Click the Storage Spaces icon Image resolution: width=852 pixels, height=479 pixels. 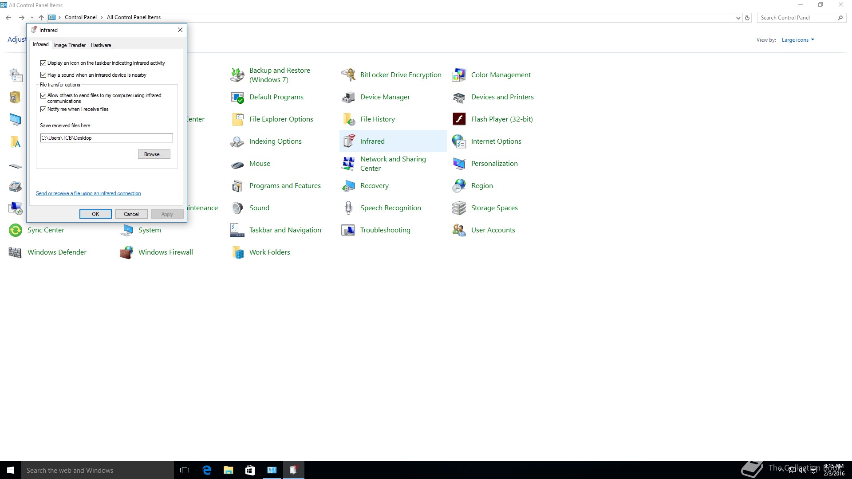pos(459,208)
